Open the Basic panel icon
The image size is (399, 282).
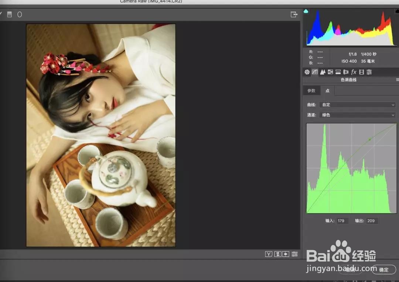307,72
